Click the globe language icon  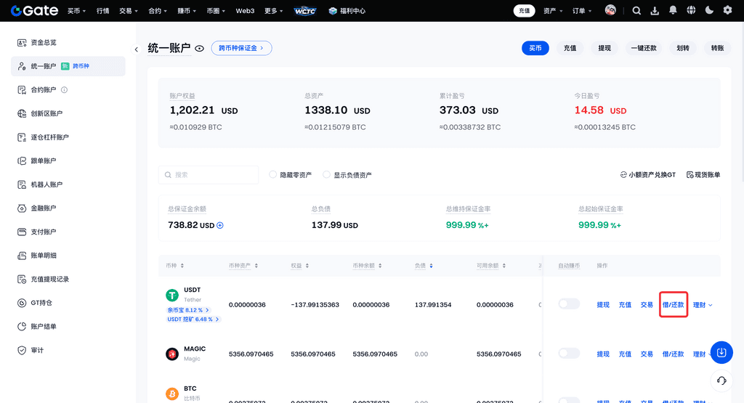click(x=690, y=10)
